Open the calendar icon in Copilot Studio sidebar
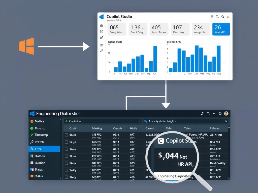 pos(102,31)
